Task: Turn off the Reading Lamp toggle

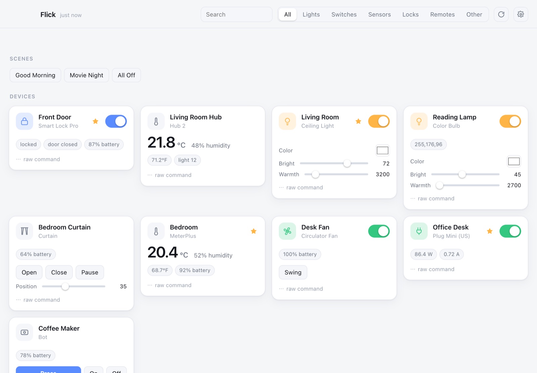Action: pyautogui.click(x=510, y=121)
